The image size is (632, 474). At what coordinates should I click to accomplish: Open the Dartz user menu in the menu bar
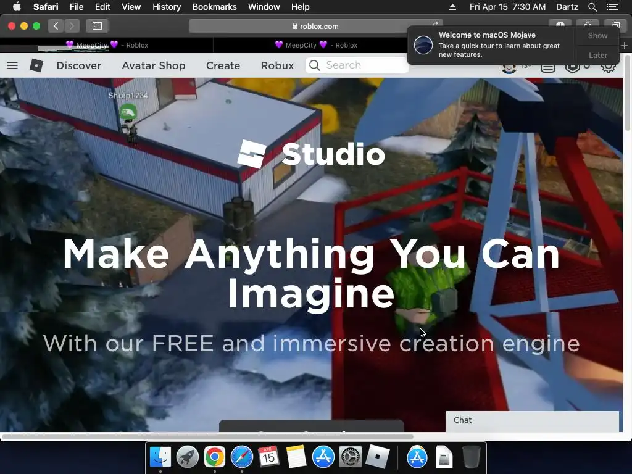567,7
